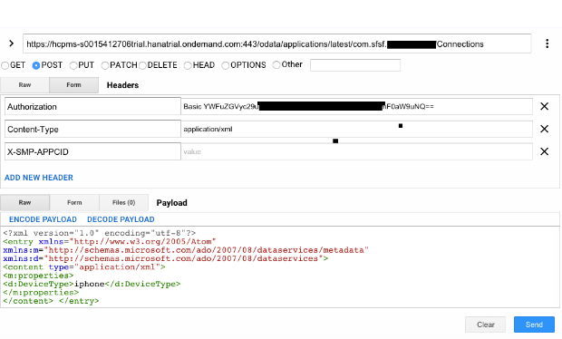562x339 pixels.
Task: Remove the Authorization header row
Action: click(x=545, y=106)
